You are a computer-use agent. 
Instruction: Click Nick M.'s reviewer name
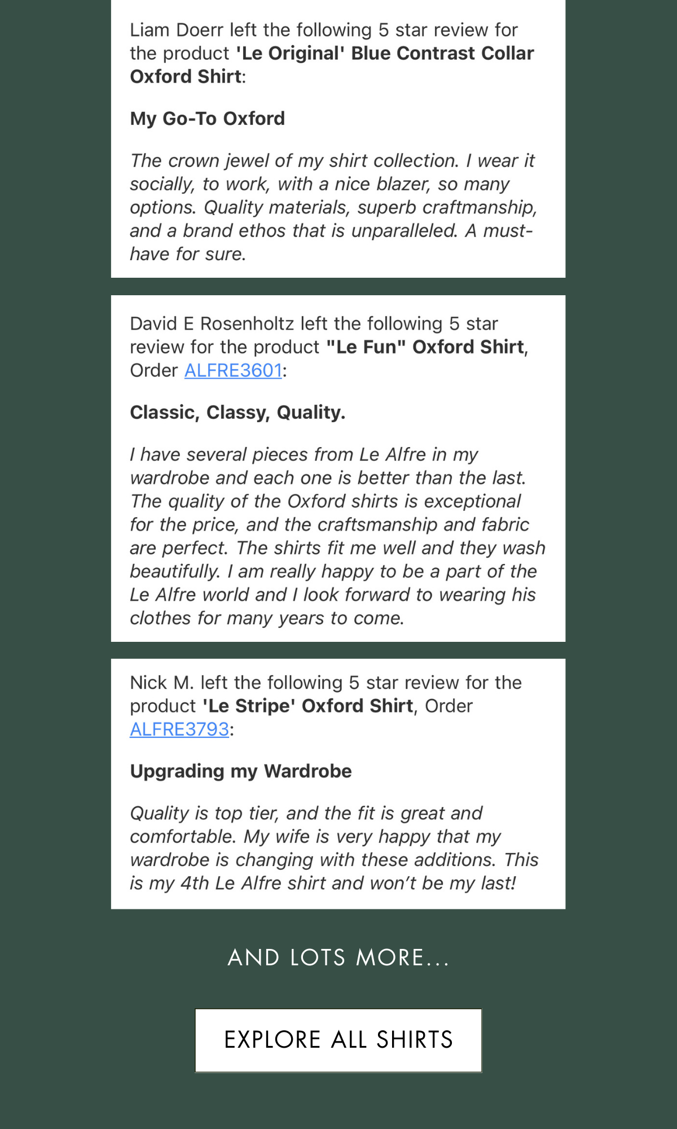[162, 683]
